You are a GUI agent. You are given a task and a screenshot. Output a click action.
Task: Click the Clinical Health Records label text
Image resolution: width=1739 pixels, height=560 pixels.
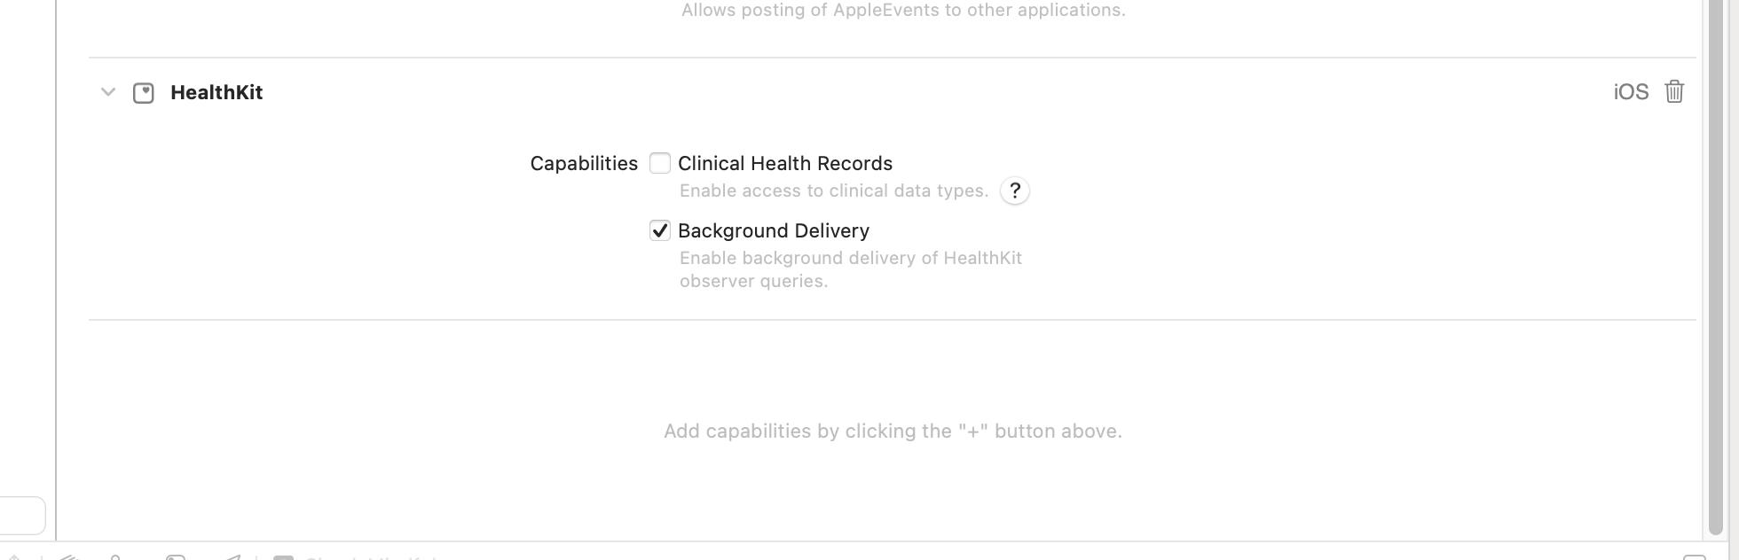click(785, 163)
